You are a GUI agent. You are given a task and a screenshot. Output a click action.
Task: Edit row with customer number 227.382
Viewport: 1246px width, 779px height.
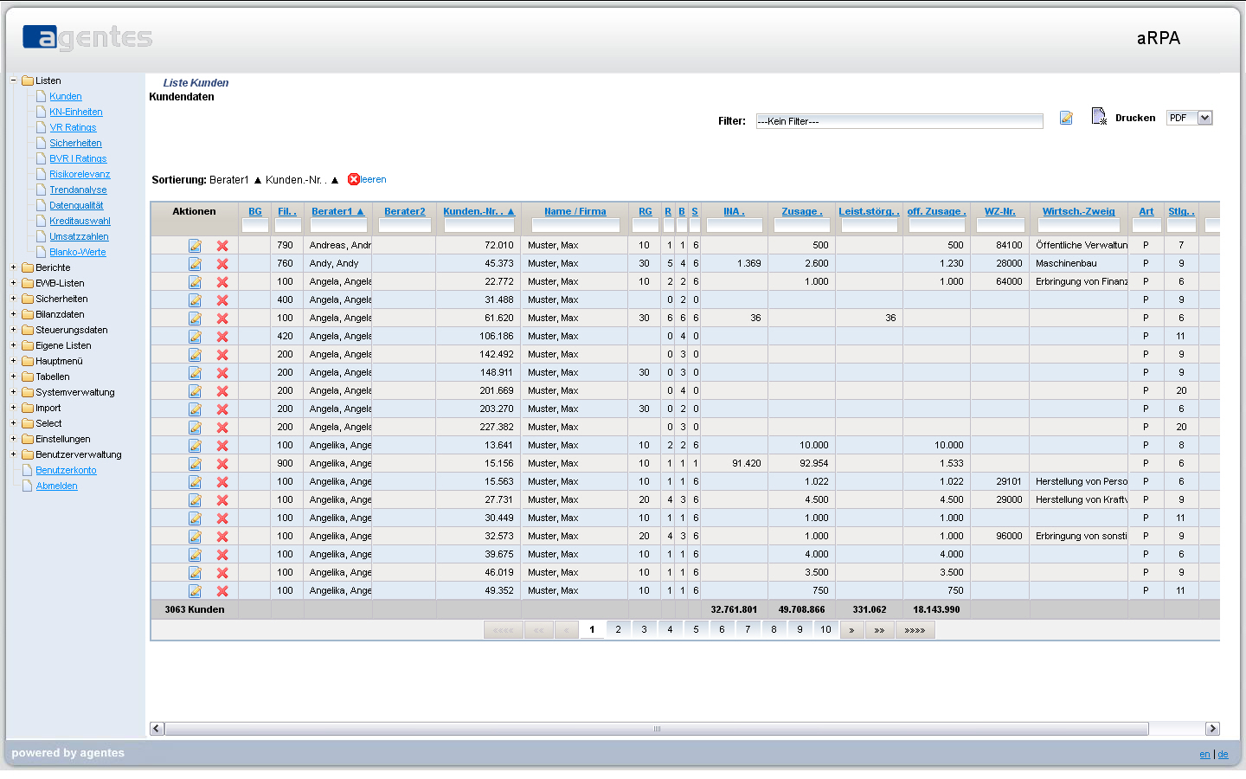195,428
